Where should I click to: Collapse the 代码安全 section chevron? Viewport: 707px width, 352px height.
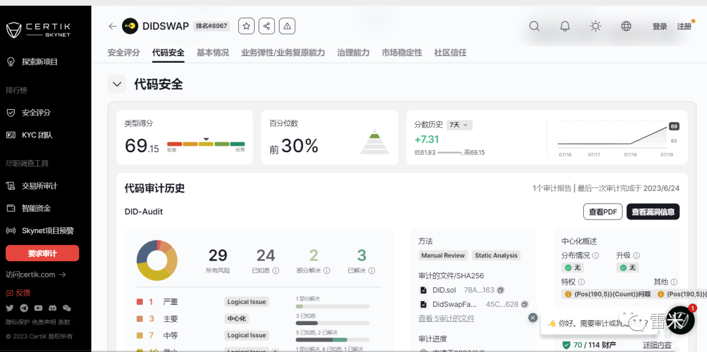pos(117,84)
